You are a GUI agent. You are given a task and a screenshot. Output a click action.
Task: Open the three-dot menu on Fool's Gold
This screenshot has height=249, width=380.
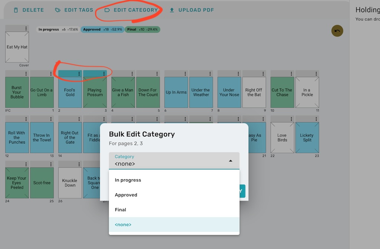(x=79, y=73)
